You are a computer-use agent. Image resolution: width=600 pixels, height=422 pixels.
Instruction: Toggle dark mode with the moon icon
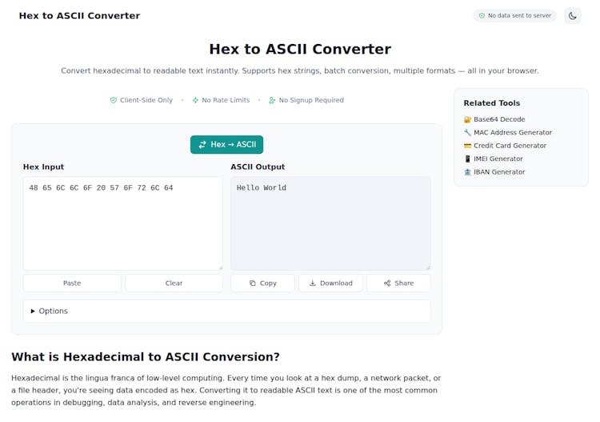point(572,15)
